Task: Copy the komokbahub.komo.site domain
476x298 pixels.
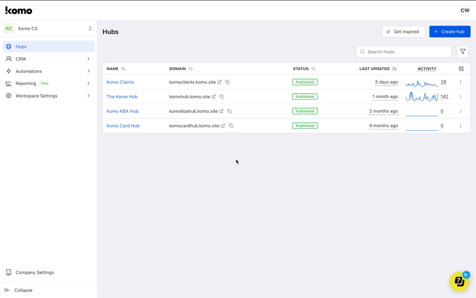Action: tap(230, 111)
